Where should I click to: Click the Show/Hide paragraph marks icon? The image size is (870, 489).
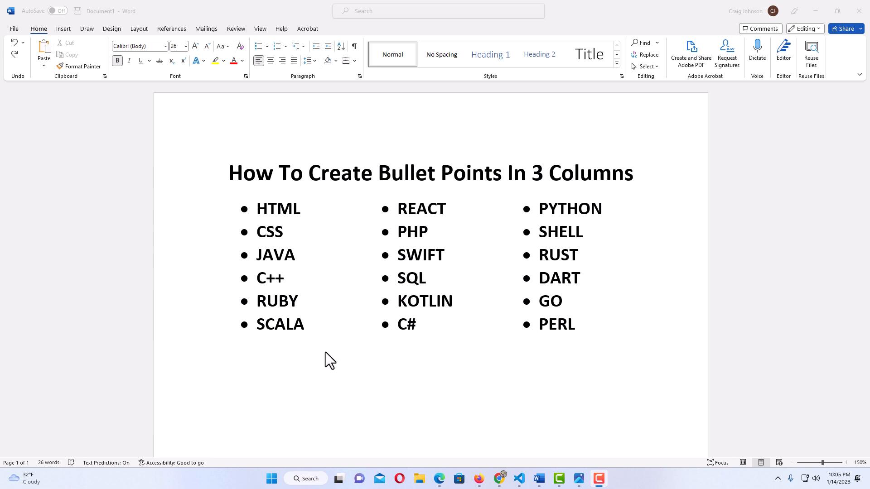point(354,46)
